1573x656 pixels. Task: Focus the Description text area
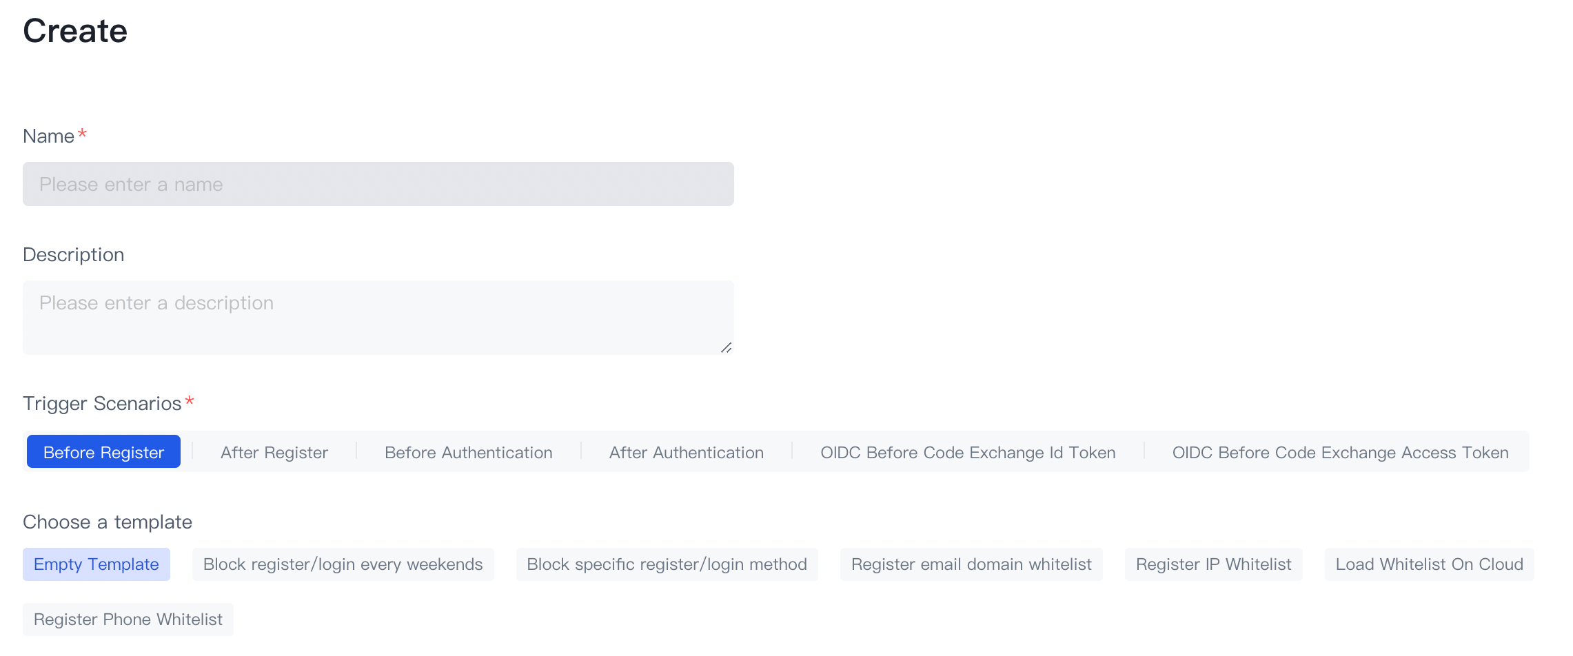point(378,317)
